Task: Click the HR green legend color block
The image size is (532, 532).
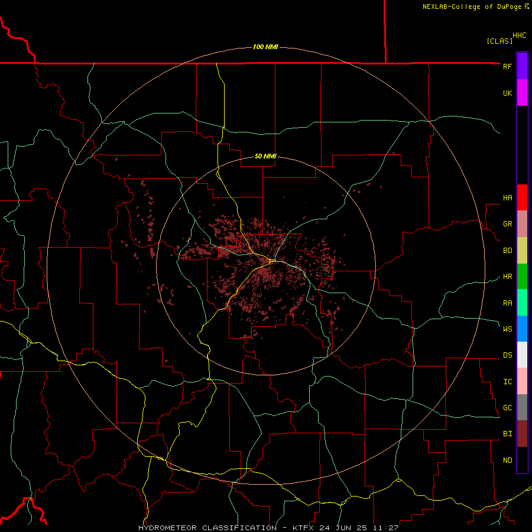Action: (522, 277)
